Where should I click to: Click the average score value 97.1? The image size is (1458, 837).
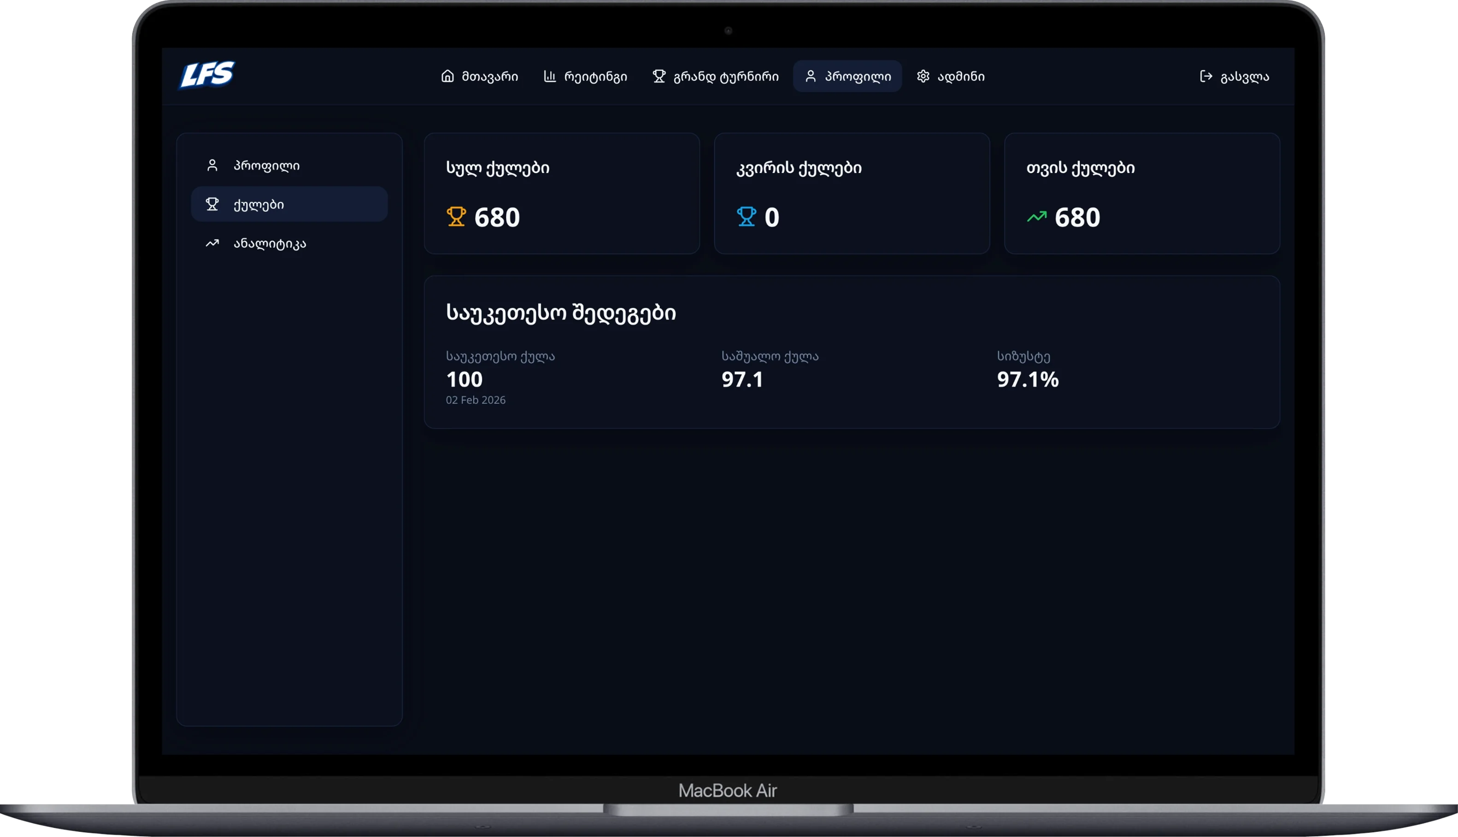(742, 379)
